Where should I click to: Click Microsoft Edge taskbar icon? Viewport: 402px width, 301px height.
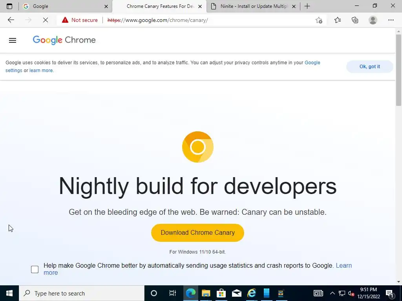pos(190,293)
